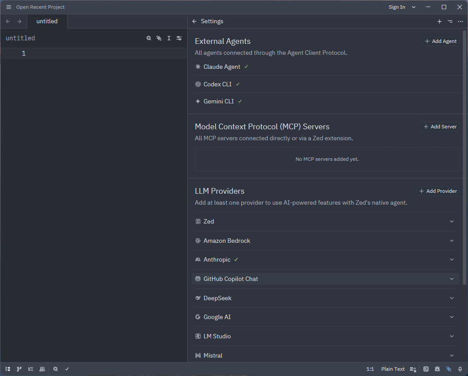Change language via Plain Text status entry
Image resolution: width=468 pixels, height=376 pixels.
393,369
